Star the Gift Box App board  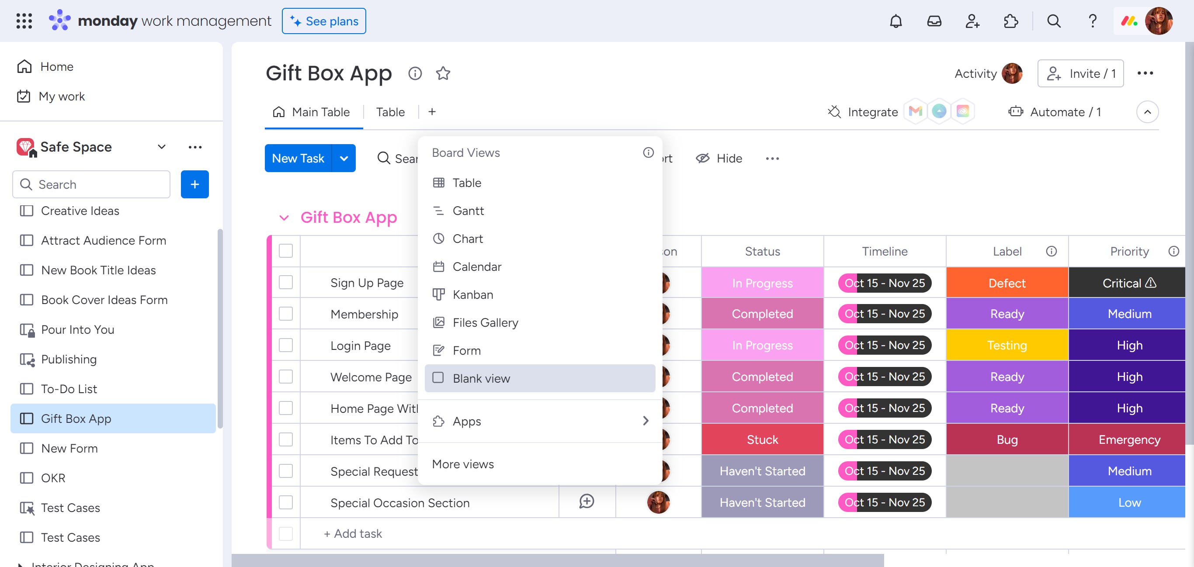coord(443,73)
